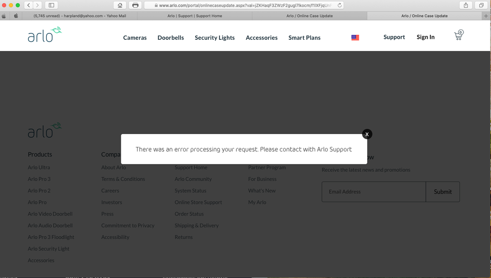Switch to Yahoo Mail tab
The image size is (491, 278).
(x=80, y=16)
